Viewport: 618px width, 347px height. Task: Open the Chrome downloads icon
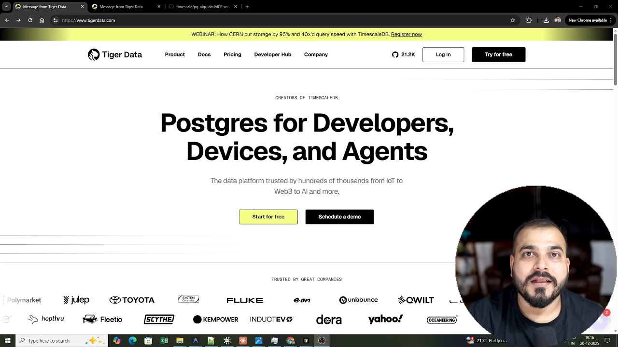[546, 20]
